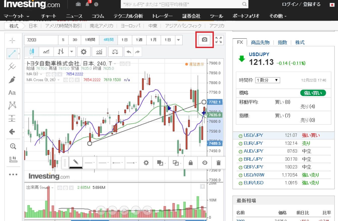Choose the pitchfork drawing tool
Image resolution: width=338 pixels, height=221 pixels.
tap(12, 66)
